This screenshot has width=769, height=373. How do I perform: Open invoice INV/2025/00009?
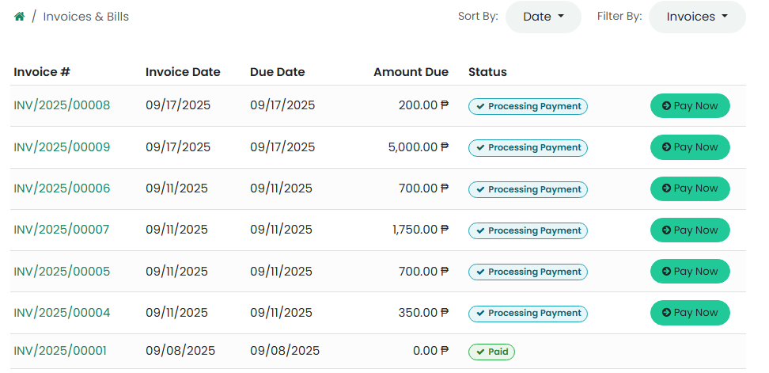(62, 147)
